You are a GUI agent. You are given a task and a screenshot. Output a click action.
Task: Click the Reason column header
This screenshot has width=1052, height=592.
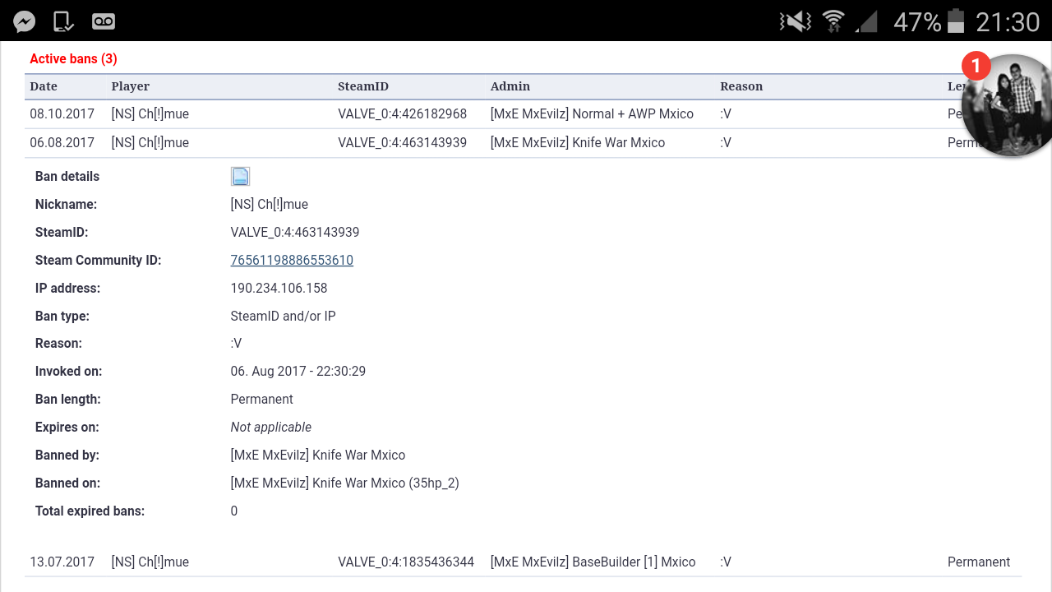tap(741, 86)
